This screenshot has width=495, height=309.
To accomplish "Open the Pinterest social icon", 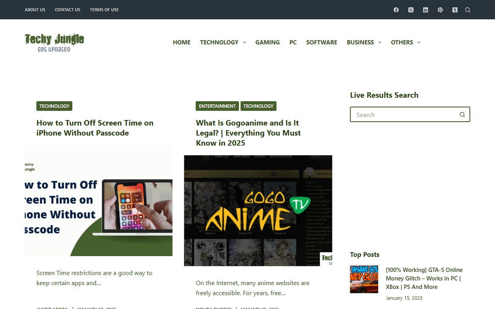I will pyautogui.click(x=440, y=10).
